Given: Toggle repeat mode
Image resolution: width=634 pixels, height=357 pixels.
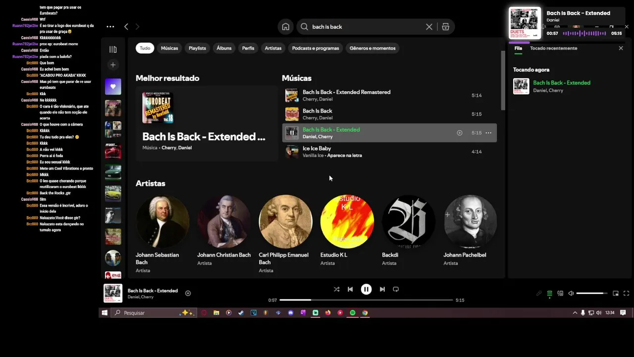Looking at the screenshot, I should click(x=396, y=289).
